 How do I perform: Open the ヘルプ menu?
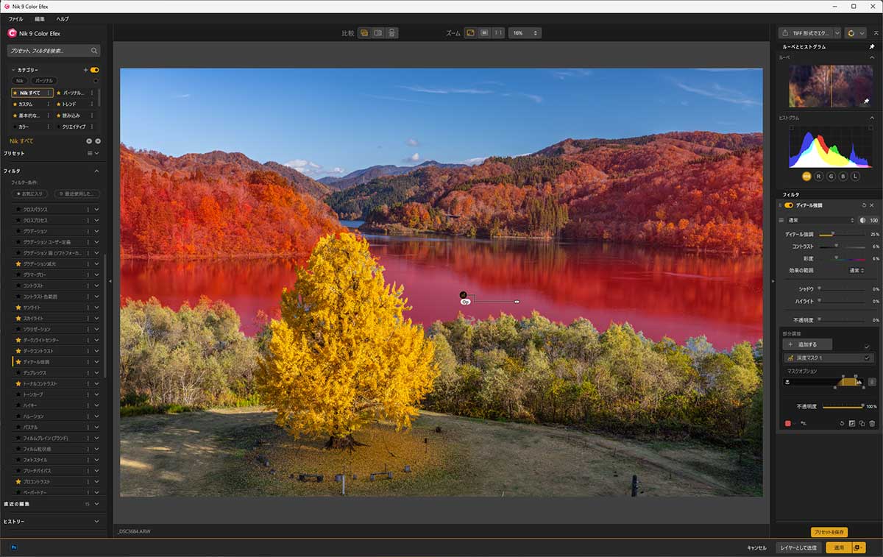63,18
